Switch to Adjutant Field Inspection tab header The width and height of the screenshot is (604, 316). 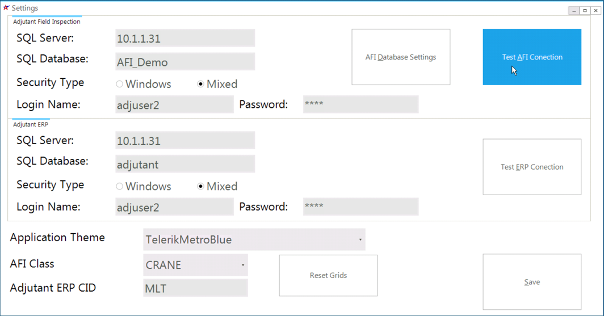pos(47,22)
